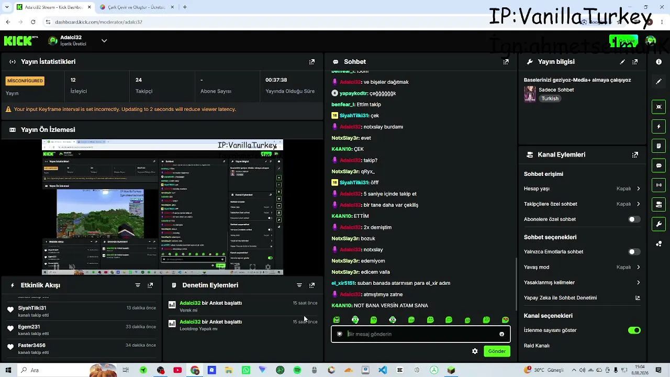Click the 'Verek mi' poll moderation entry

tap(243, 307)
